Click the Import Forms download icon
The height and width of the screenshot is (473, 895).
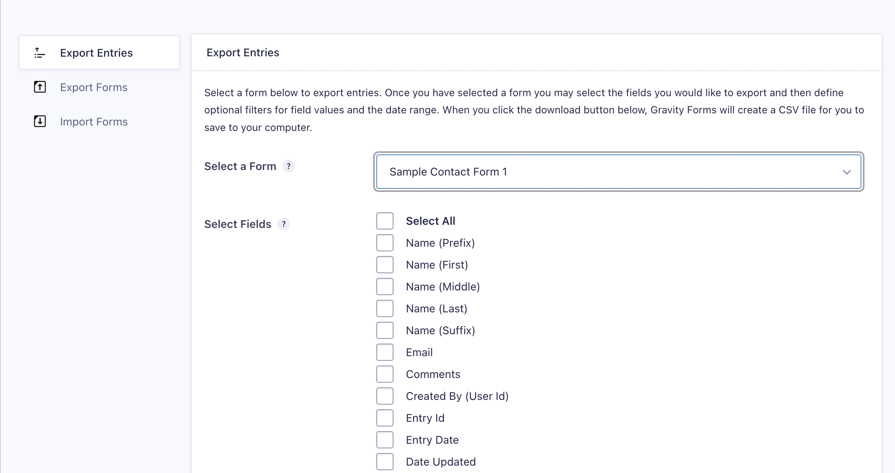coord(40,121)
